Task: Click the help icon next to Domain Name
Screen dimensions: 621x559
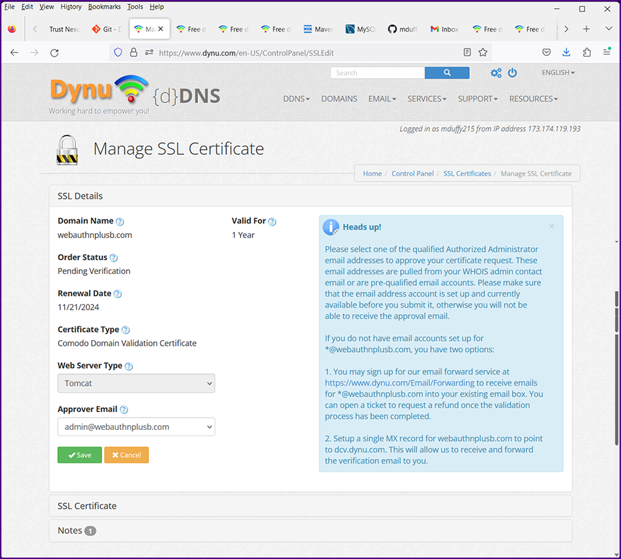Action: pos(120,222)
